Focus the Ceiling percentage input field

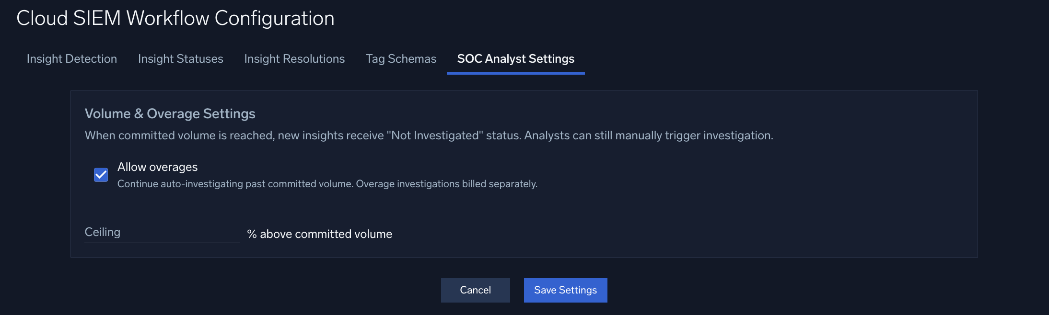[x=162, y=233]
